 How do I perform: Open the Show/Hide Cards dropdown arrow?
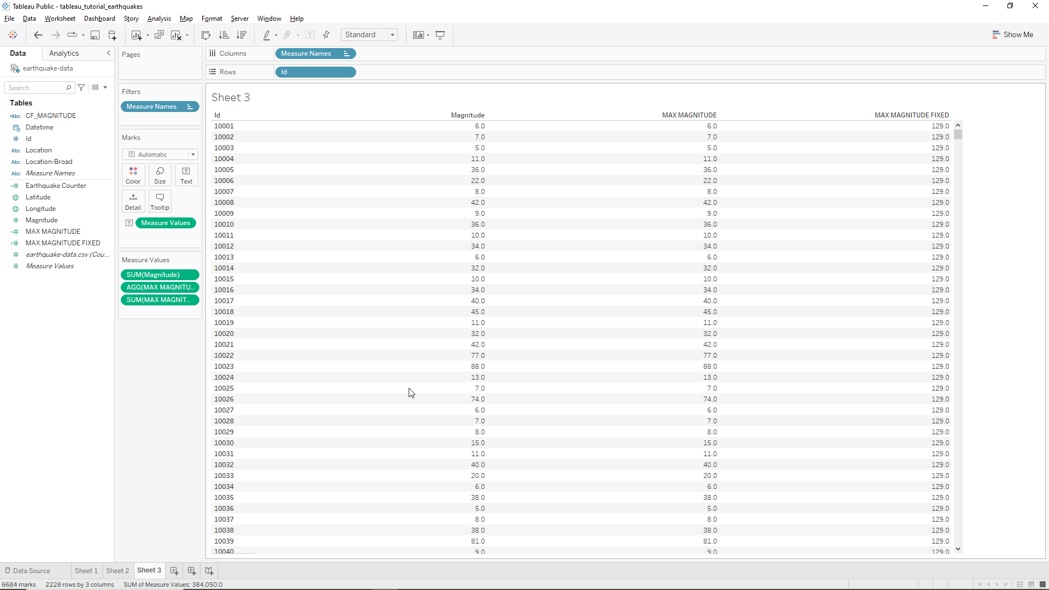428,36
